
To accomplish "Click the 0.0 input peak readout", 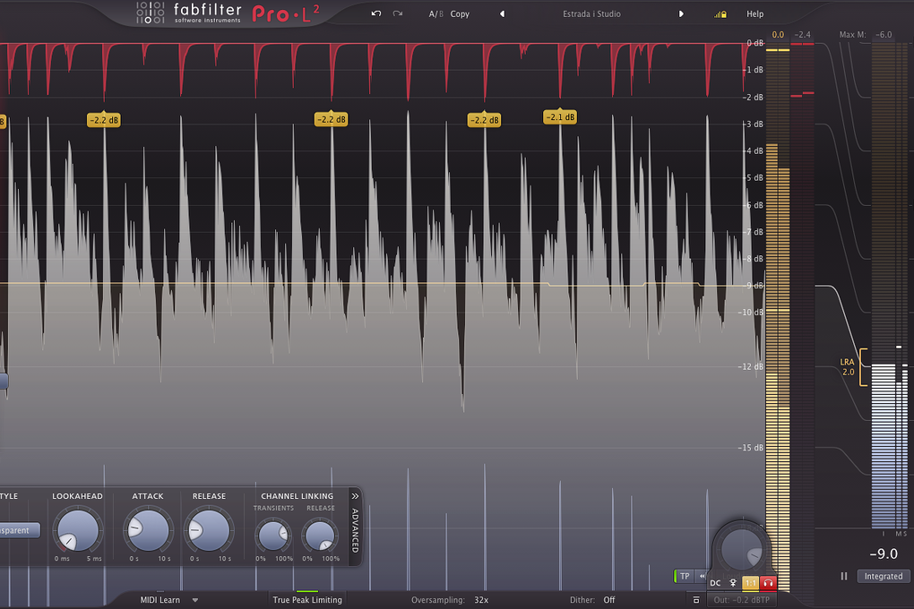I will [x=778, y=35].
